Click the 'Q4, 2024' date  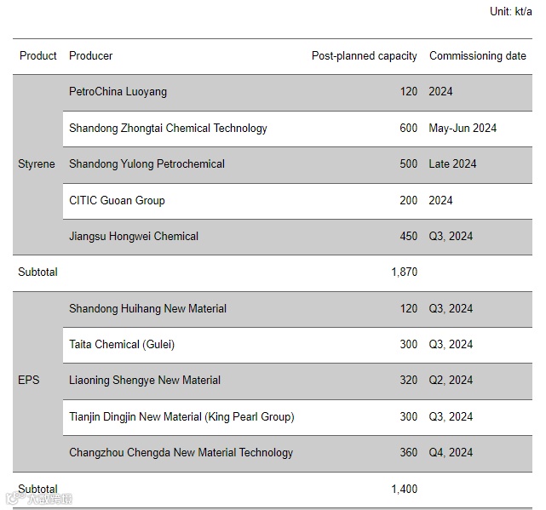(451, 453)
